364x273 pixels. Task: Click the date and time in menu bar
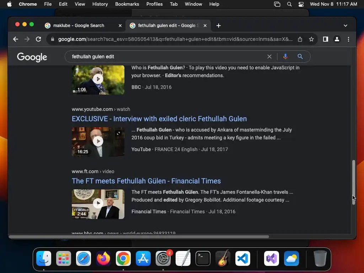click(333, 4)
